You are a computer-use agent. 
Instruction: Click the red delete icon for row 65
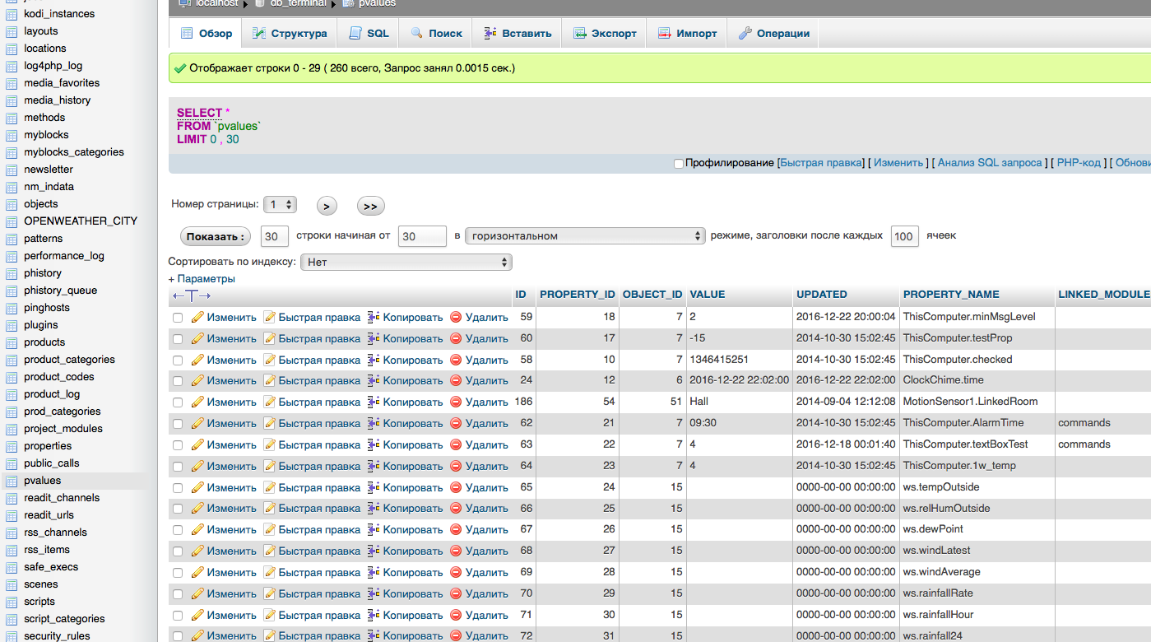[456, 487]
